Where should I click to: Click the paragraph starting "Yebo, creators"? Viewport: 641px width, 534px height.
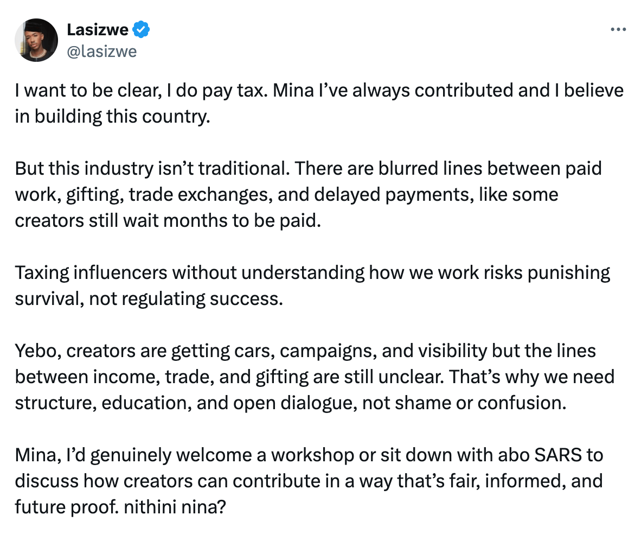(x=315, y=377)
